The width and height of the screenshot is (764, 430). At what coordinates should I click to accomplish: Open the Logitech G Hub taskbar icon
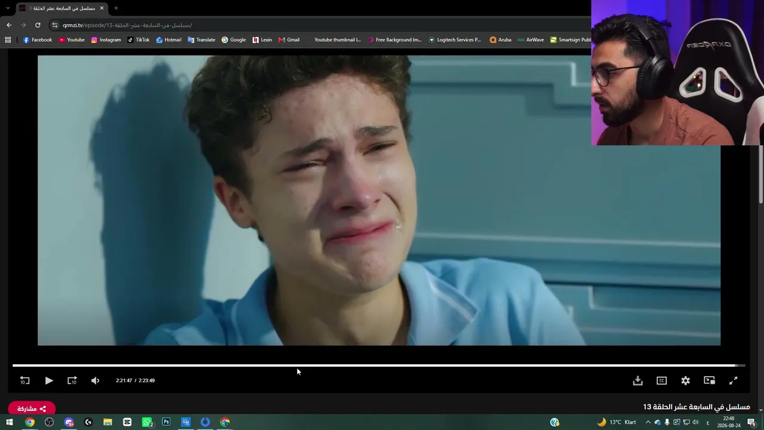pyautogui.click(x=88, y=422)
